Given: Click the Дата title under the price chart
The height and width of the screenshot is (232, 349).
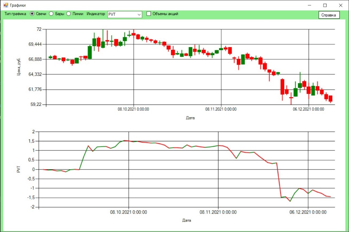Looking at the screenshot, I should 190,118.
